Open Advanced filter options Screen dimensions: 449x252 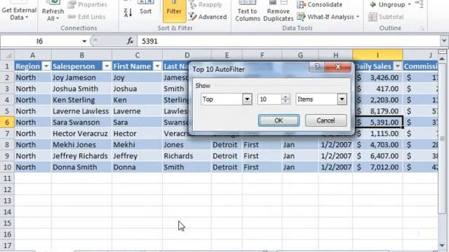[208, 17]
